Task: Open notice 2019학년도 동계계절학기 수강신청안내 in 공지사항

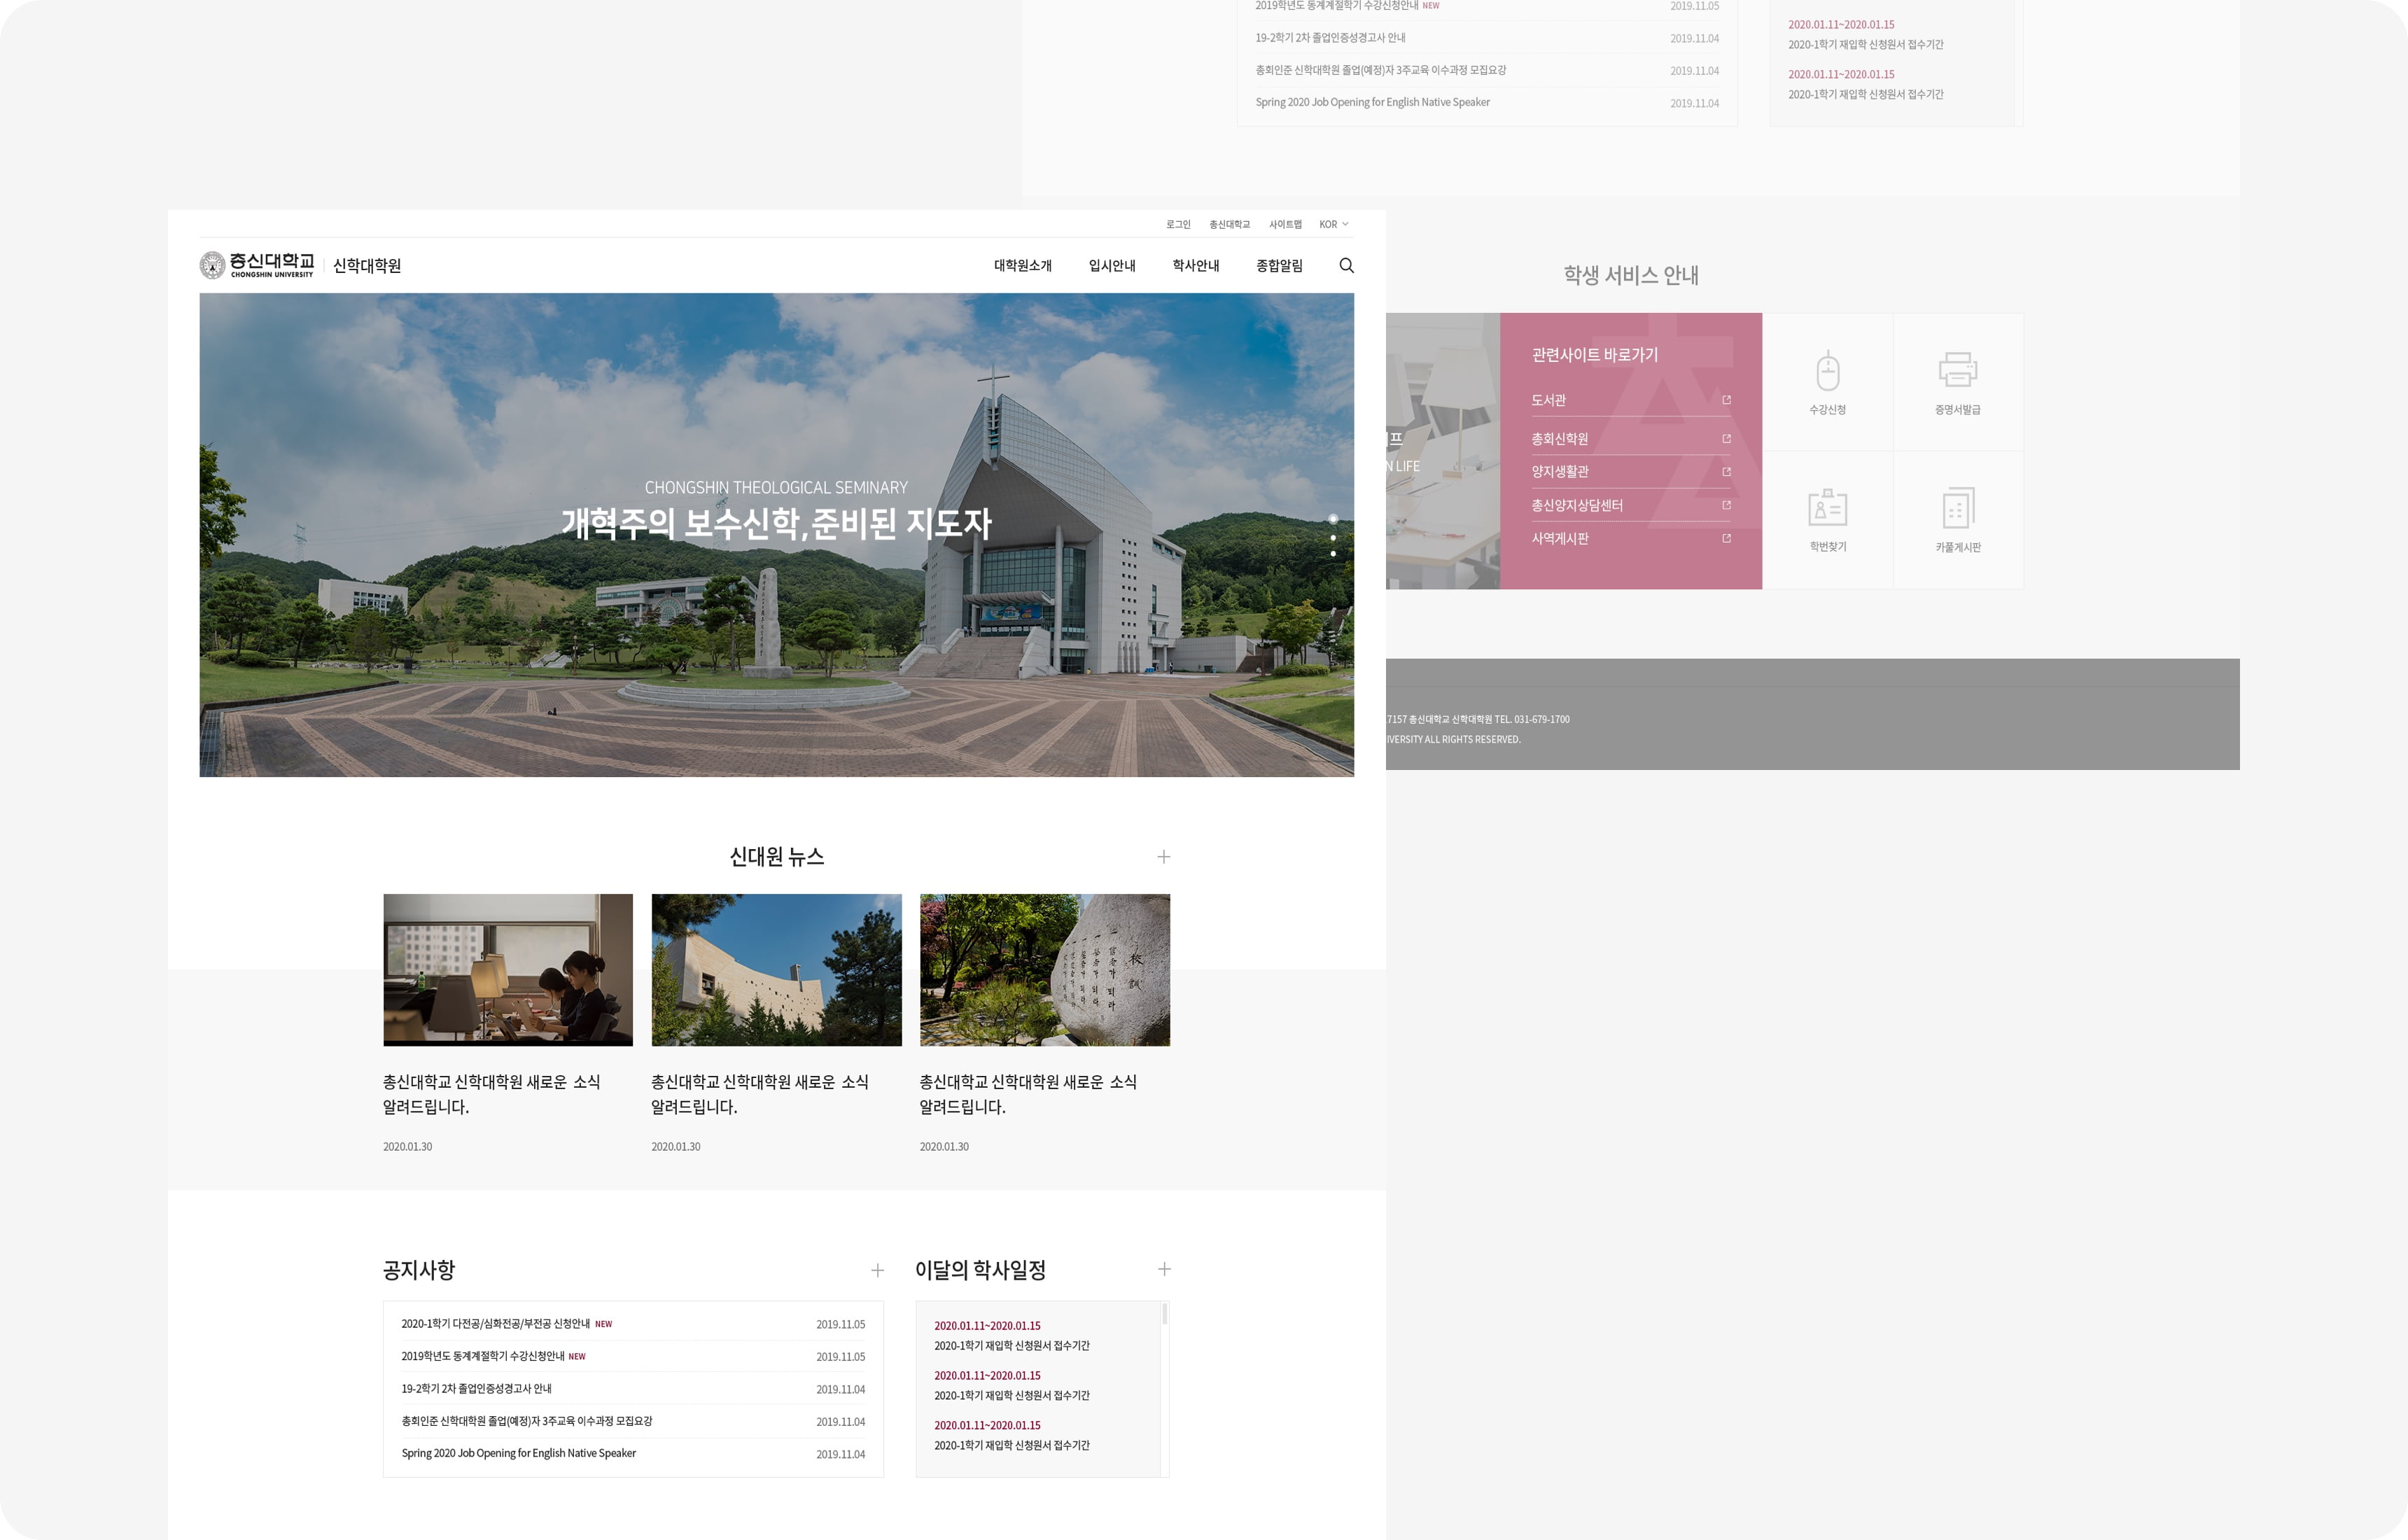Action: (x=482, y=1356)
